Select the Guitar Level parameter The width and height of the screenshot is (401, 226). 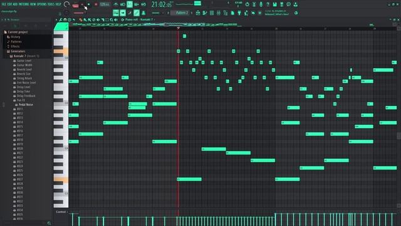(24, 61)
